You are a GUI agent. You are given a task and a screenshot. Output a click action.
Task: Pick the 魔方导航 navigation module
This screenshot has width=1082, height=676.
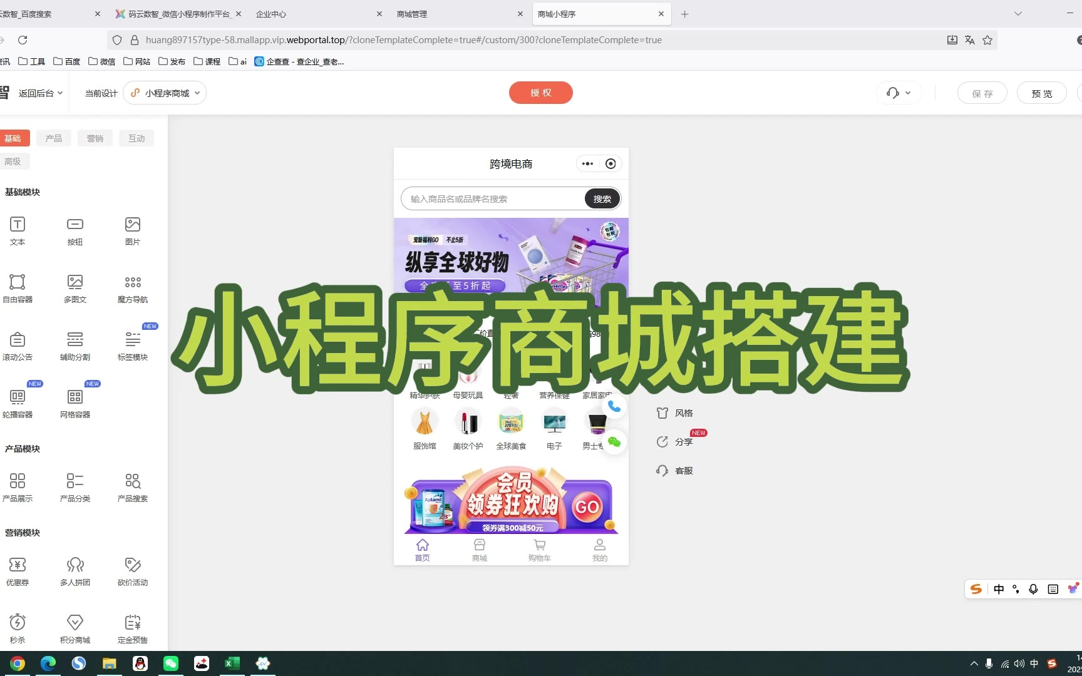[x=133, y=282]
